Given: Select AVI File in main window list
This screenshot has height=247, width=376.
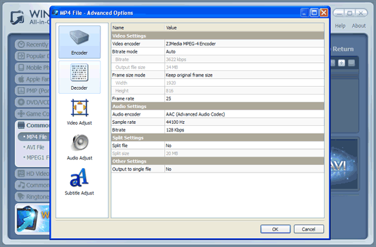Looking at the screenshot, I should pyautogui.click(x=36, y=147).
